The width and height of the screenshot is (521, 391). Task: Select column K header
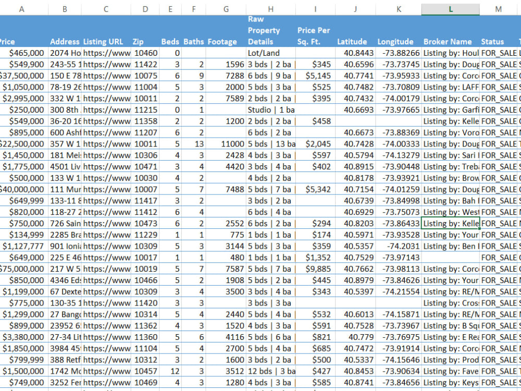[x=399, y=9]
